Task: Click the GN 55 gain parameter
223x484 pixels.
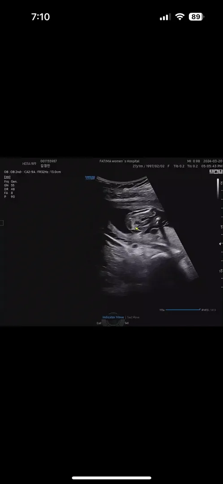Action: (x=9, y=185)
